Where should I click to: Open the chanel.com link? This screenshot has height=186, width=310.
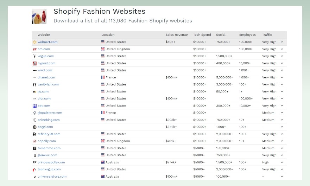pos(46,77)
